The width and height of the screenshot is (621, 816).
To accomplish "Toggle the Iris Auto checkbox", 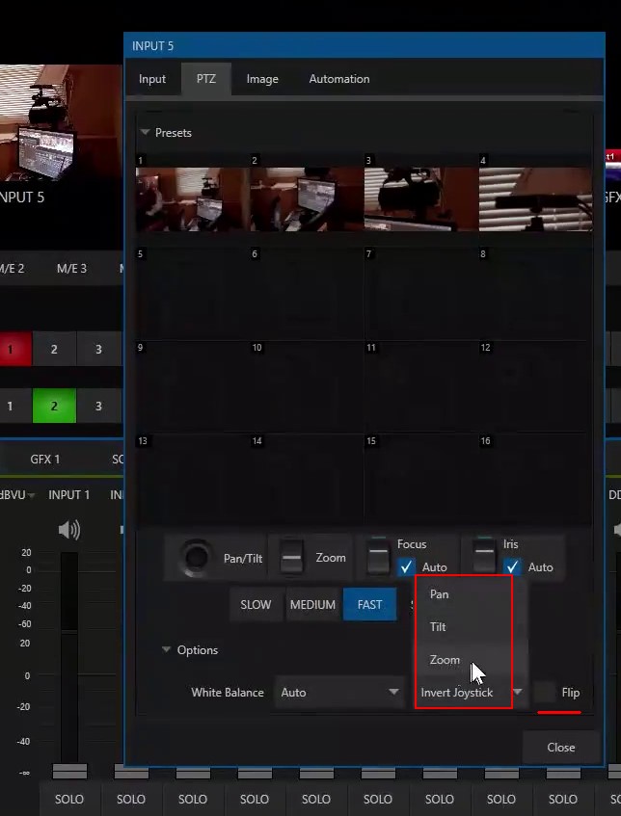I will 512,567.
